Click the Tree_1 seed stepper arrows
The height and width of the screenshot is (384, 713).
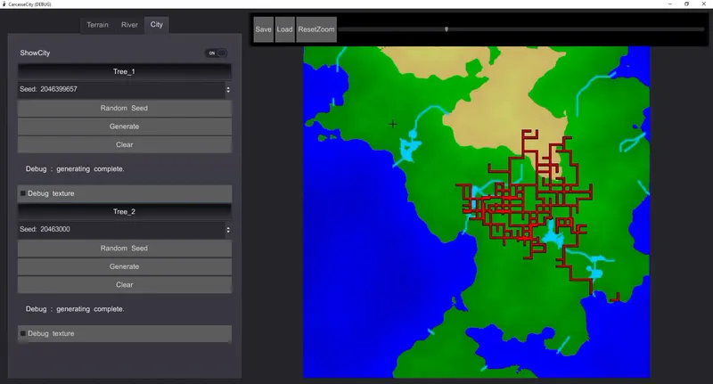click(228, 89)
